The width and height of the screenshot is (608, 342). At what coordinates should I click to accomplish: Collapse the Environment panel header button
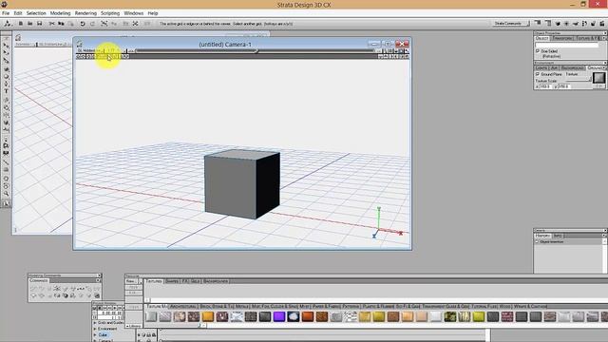tap(604, 63)
